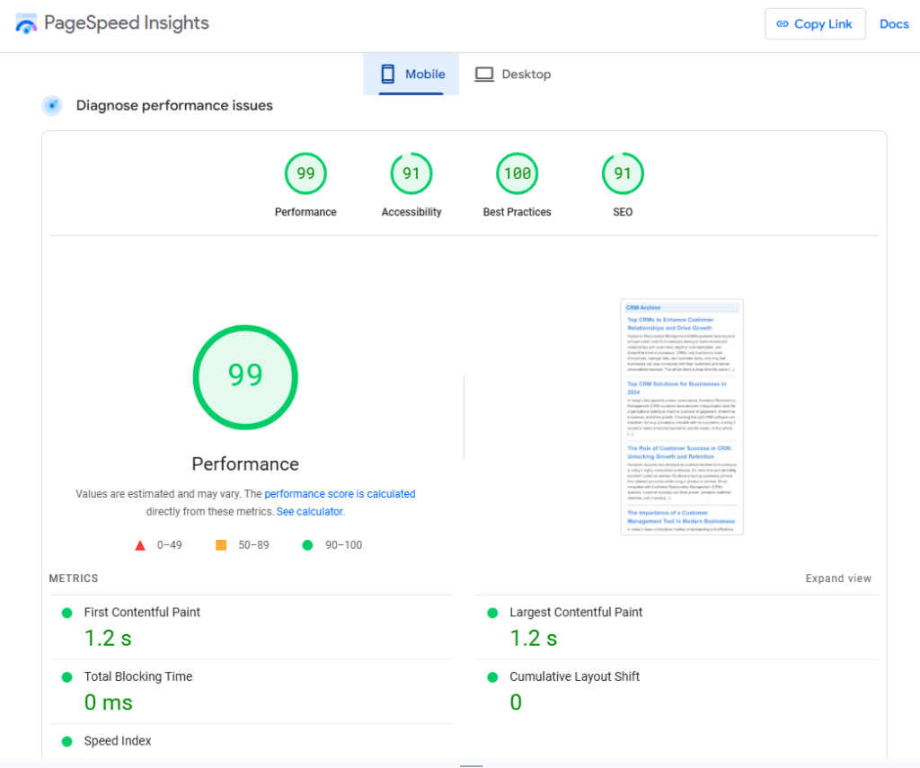Select the SEO 91 score gauge
Image resolution: width=920 pixels, height=768 pixels.
coord(623,173)
